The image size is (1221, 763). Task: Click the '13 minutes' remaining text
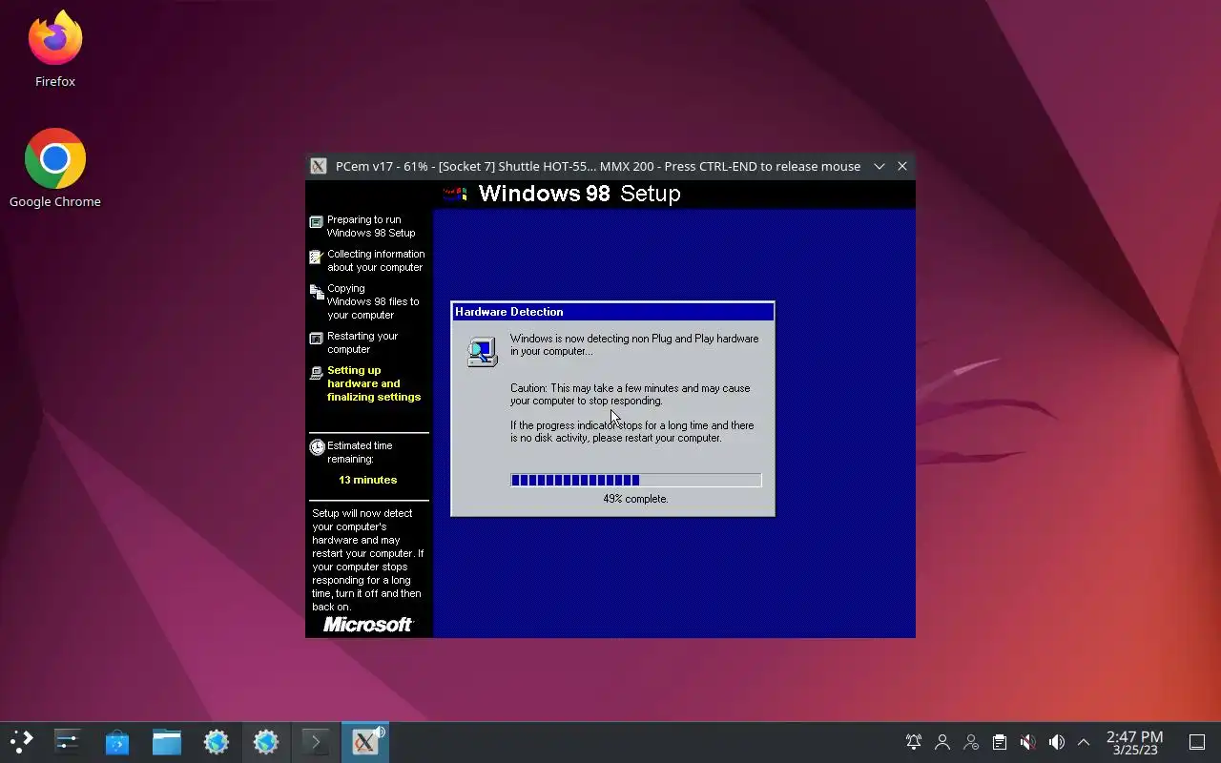pyautogui.click(x=367, y=480)
